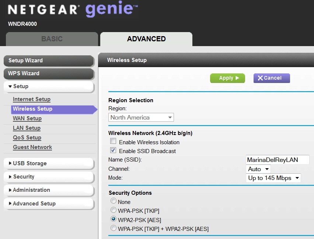
Task: Switch to the BASIC tab
Action: (x=52, y=39)
